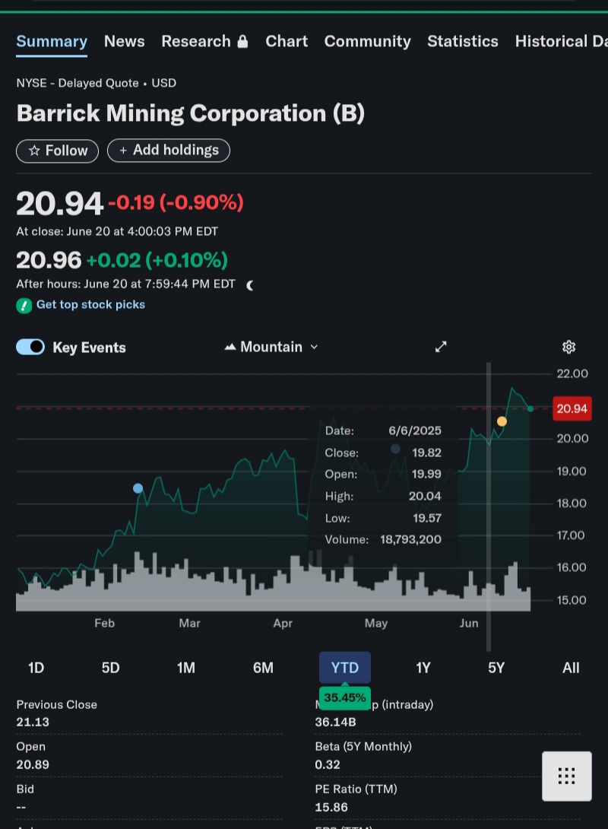Click the green icon by Get top stock picks
This screenshot has height=829, width=608.
pyautogui.click(x=24, y=306)
